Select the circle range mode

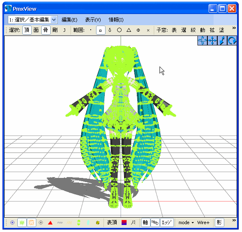point(119,30)
